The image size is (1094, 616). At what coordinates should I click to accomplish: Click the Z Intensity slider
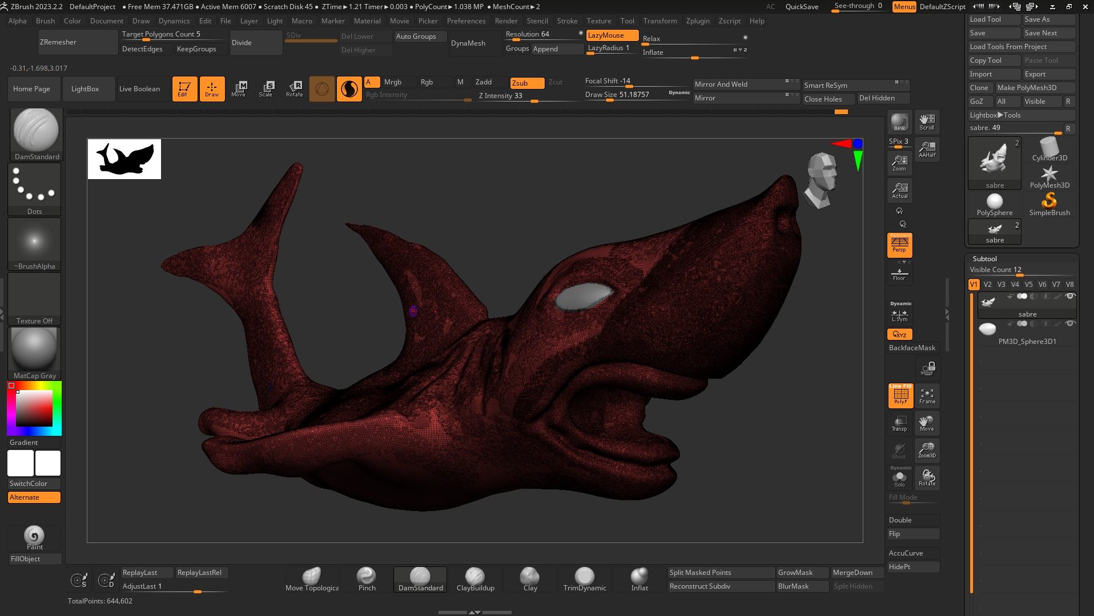(x=528, y=96)
